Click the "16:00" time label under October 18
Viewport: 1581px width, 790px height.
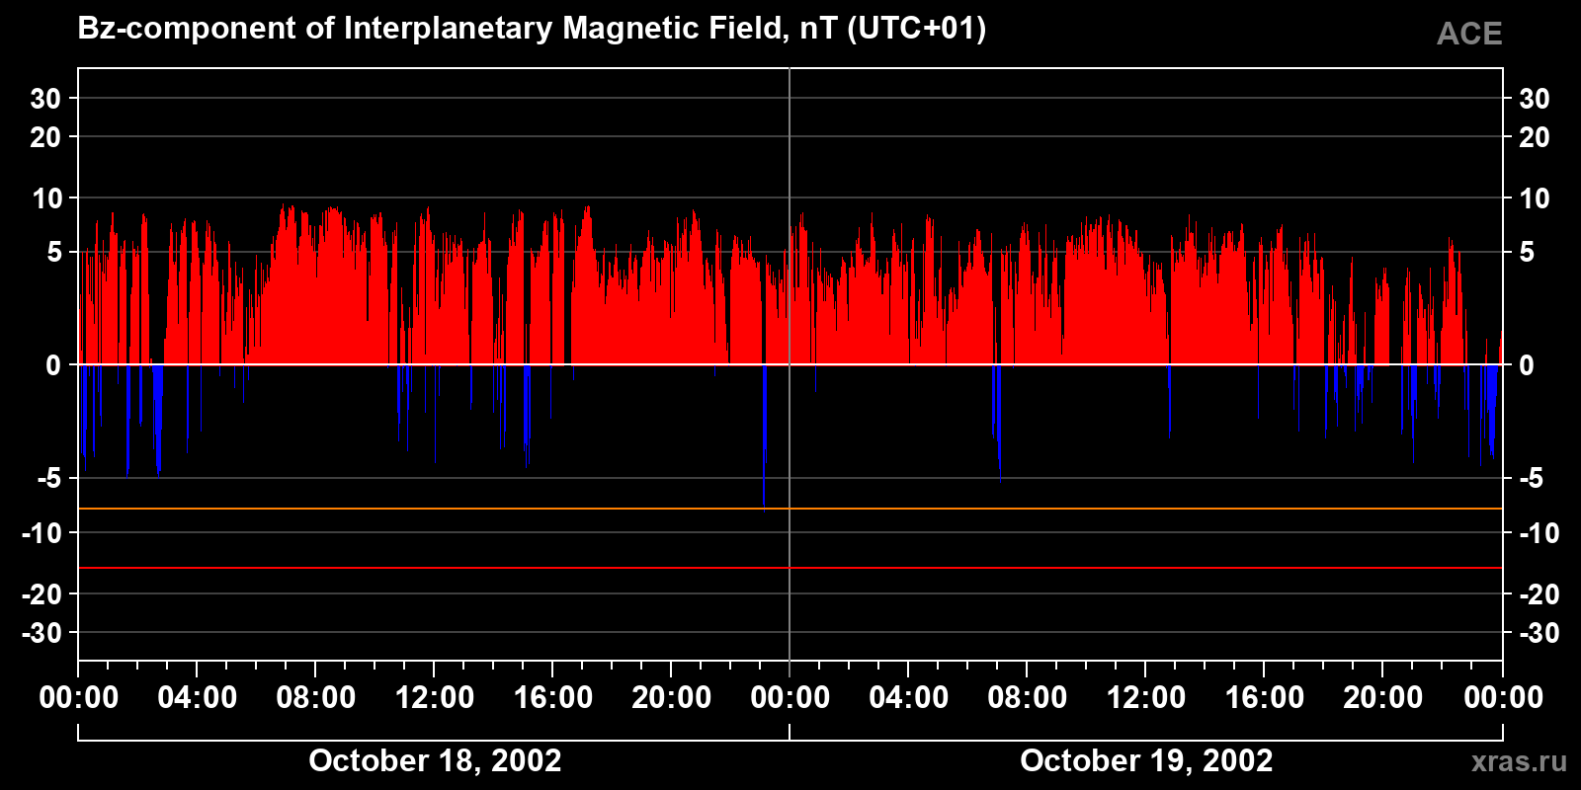553,698
